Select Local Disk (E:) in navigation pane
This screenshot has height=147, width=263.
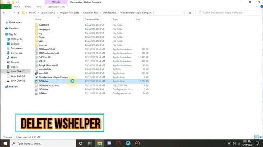(x=18, y=76)
